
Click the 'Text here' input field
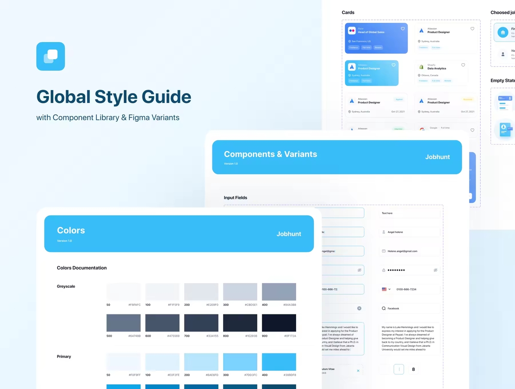pyautogui.click(x=409, y=213)
